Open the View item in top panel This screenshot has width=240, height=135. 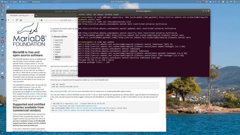pos(4,1)
